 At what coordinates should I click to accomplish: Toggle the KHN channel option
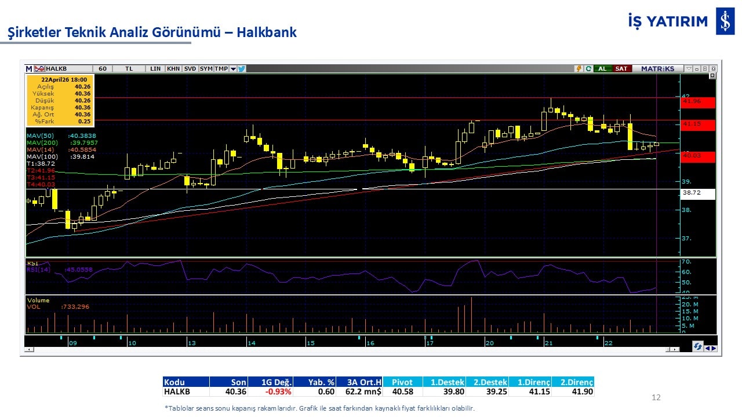(173, 68)
